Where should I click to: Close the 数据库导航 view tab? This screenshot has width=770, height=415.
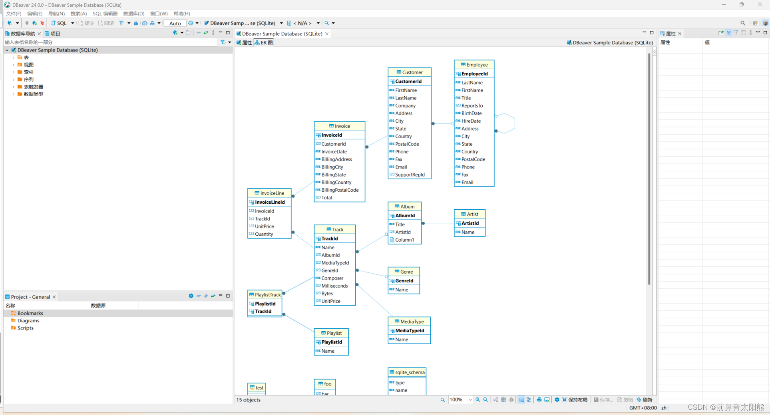pos(39,34)
